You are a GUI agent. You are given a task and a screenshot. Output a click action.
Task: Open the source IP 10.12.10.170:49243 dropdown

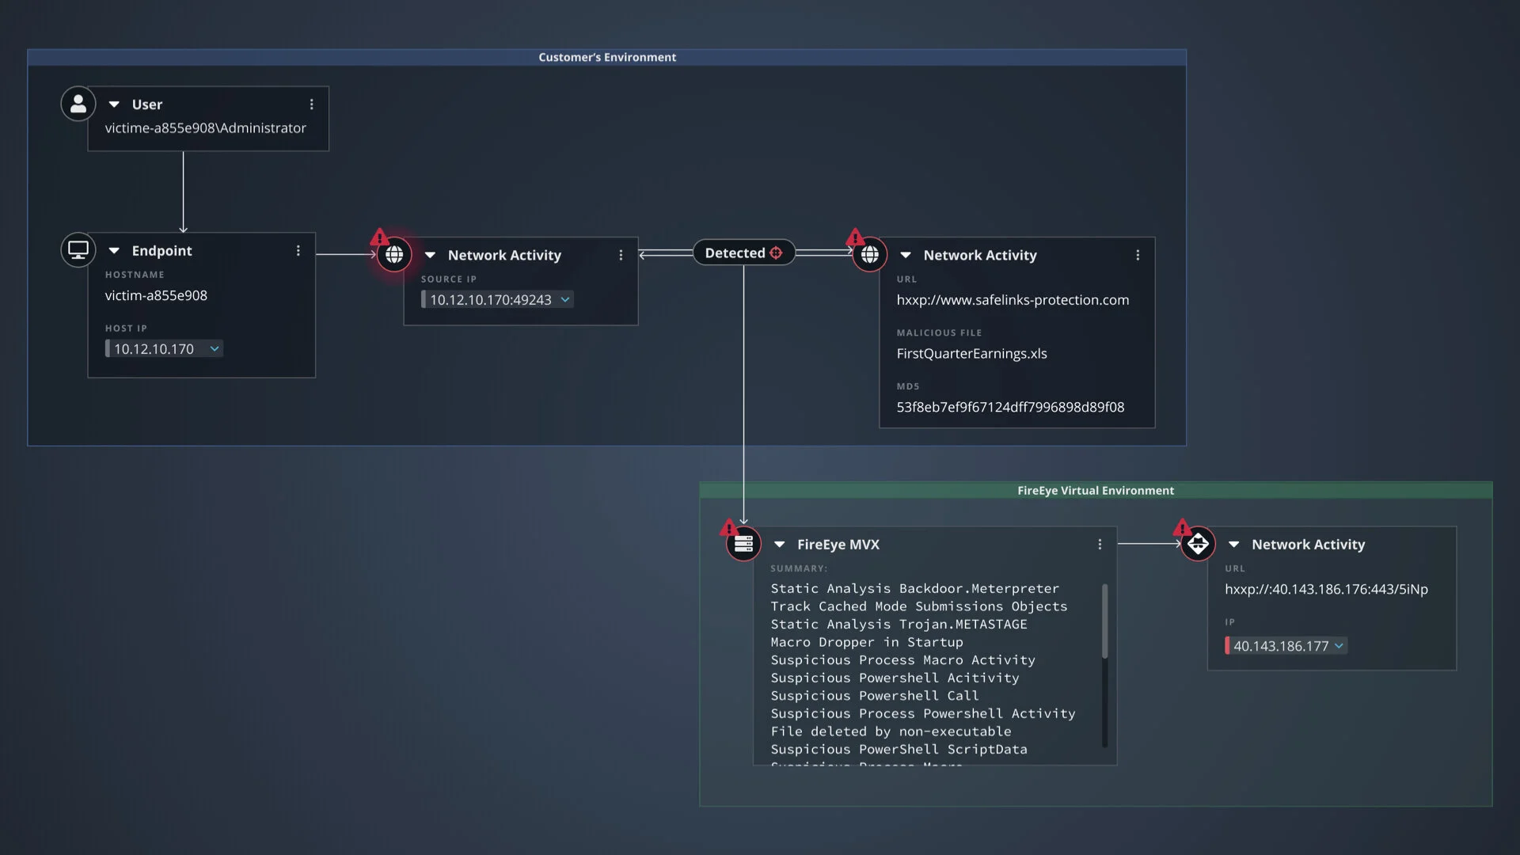[x=565, y=300]
